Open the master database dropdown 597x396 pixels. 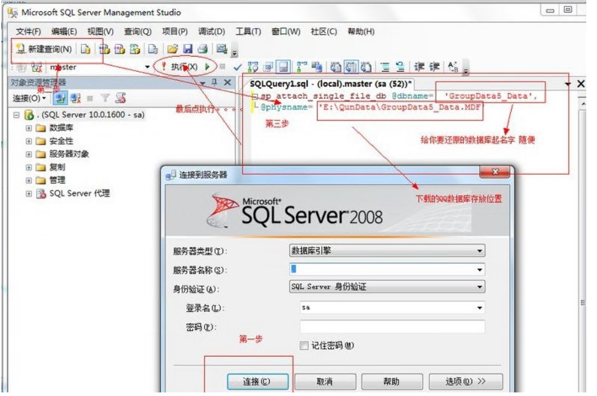coord(147,67)
